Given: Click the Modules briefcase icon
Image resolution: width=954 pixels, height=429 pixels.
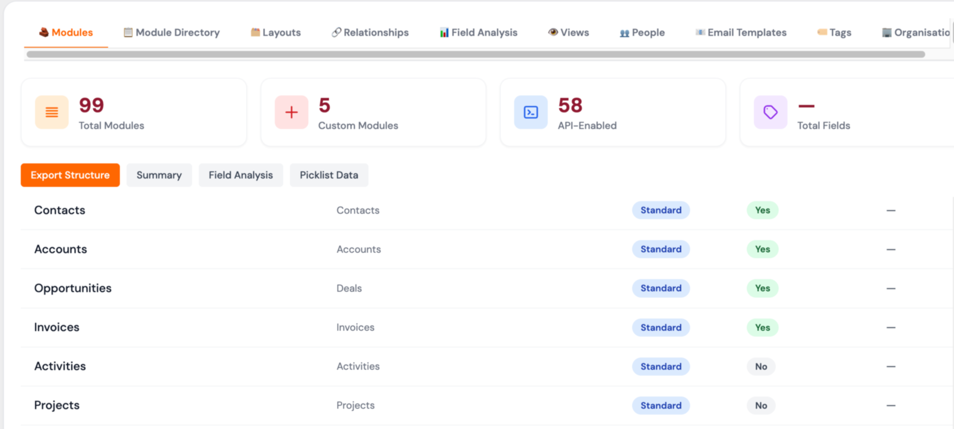Looking at the screenshot, I should click(45, 32).
